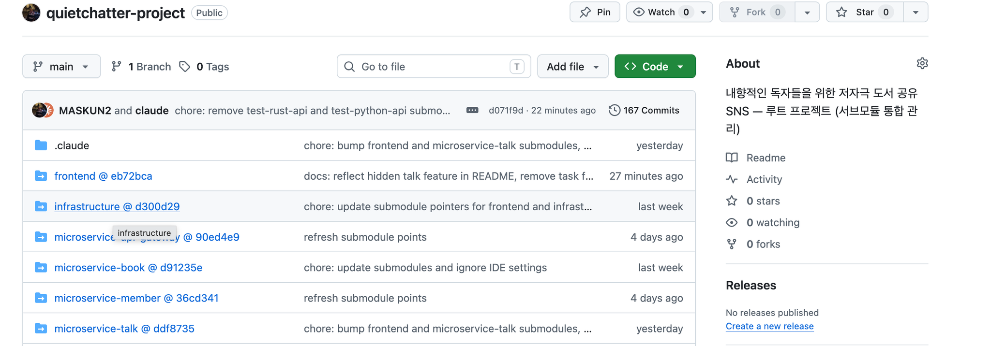Click the infrastructure submodule icon

coord(41,206)
